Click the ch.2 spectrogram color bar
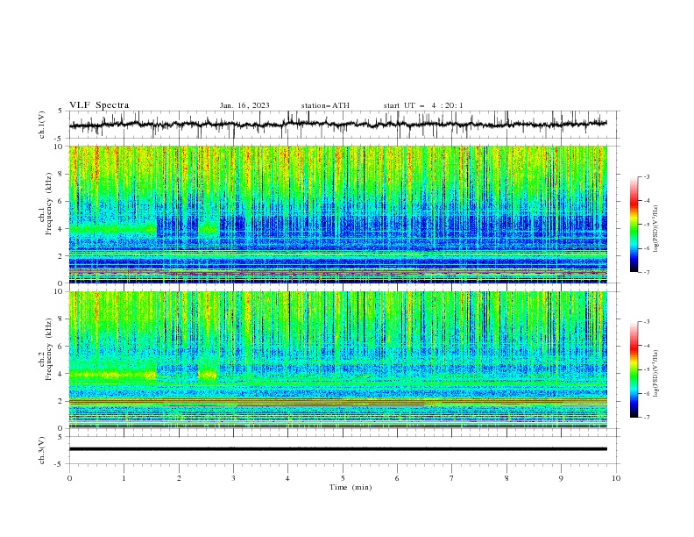Screen dimensions: 694x537 pos(634,369)
